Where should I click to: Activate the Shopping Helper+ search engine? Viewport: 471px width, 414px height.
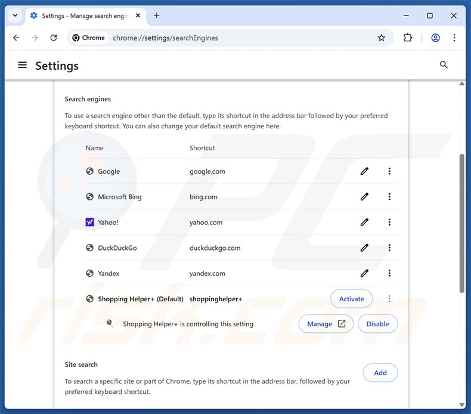pos(351,299)
